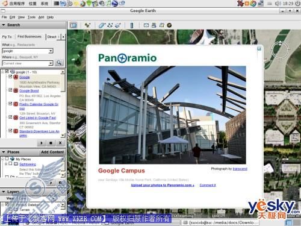Screen dimensions: 301x226
Task: Expand the Sightseeing tree node
Action: [6, 164]
